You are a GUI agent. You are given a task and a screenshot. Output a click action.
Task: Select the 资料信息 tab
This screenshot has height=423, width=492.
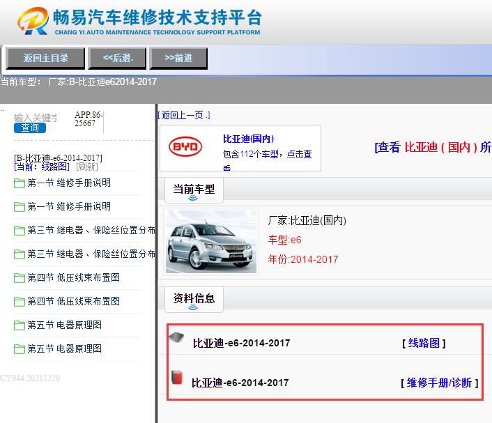[x=194, y=299]
